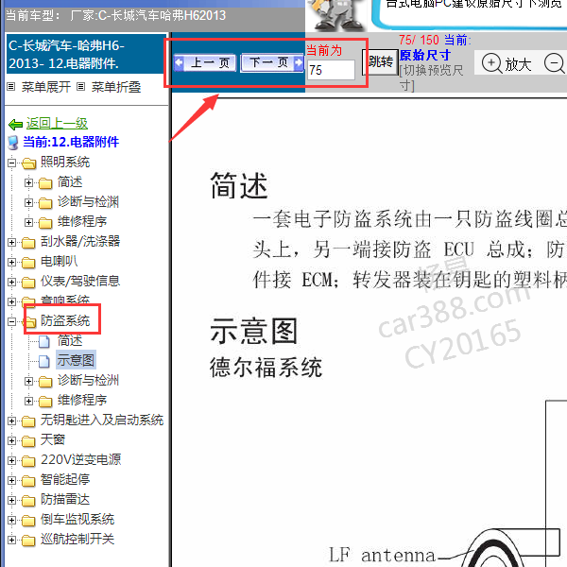This screenshot has width=567, height=567.
Task: Collapse the 照明系统 tree node
Action: [x=11, y=163]
